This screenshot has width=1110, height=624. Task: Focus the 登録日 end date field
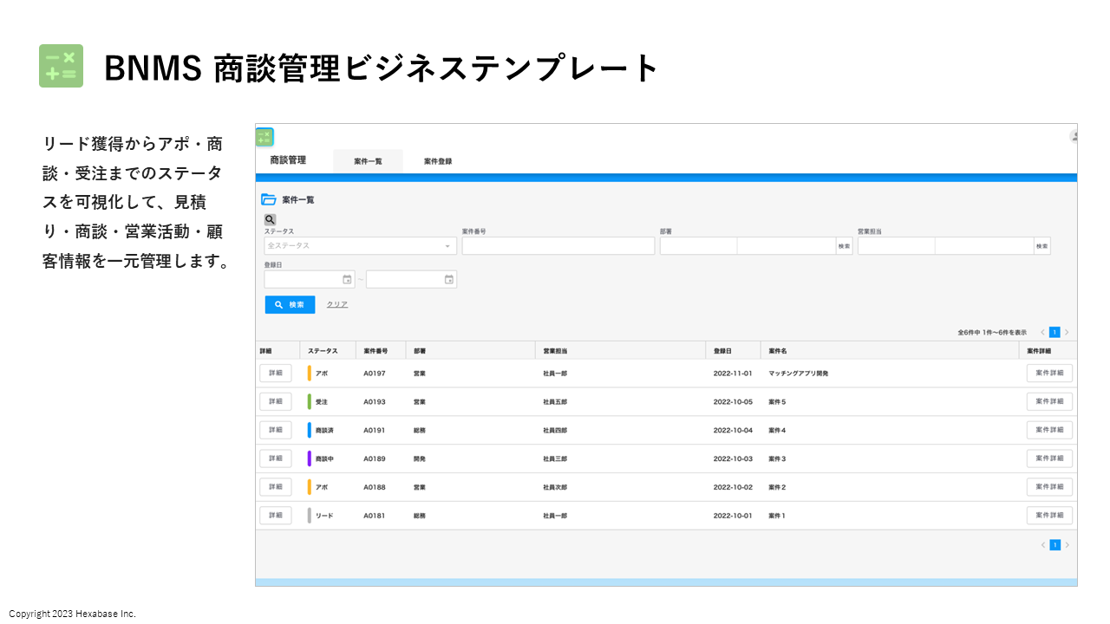411,279
